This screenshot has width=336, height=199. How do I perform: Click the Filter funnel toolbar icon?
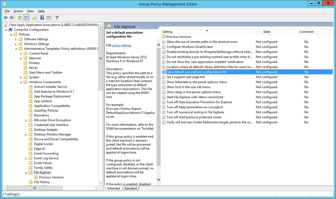pyautogui.click(x=57, y=18)
